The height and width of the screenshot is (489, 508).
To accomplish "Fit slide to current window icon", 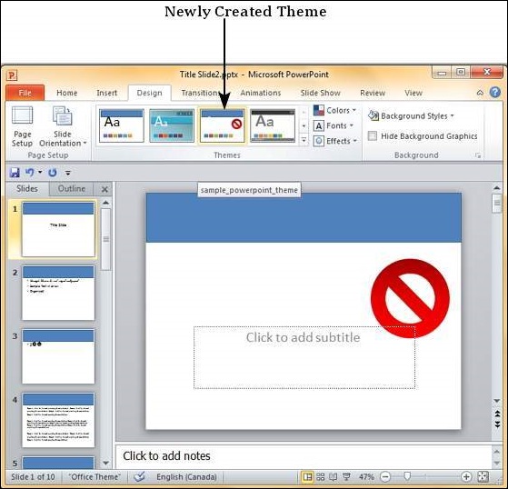I will 483,476.
